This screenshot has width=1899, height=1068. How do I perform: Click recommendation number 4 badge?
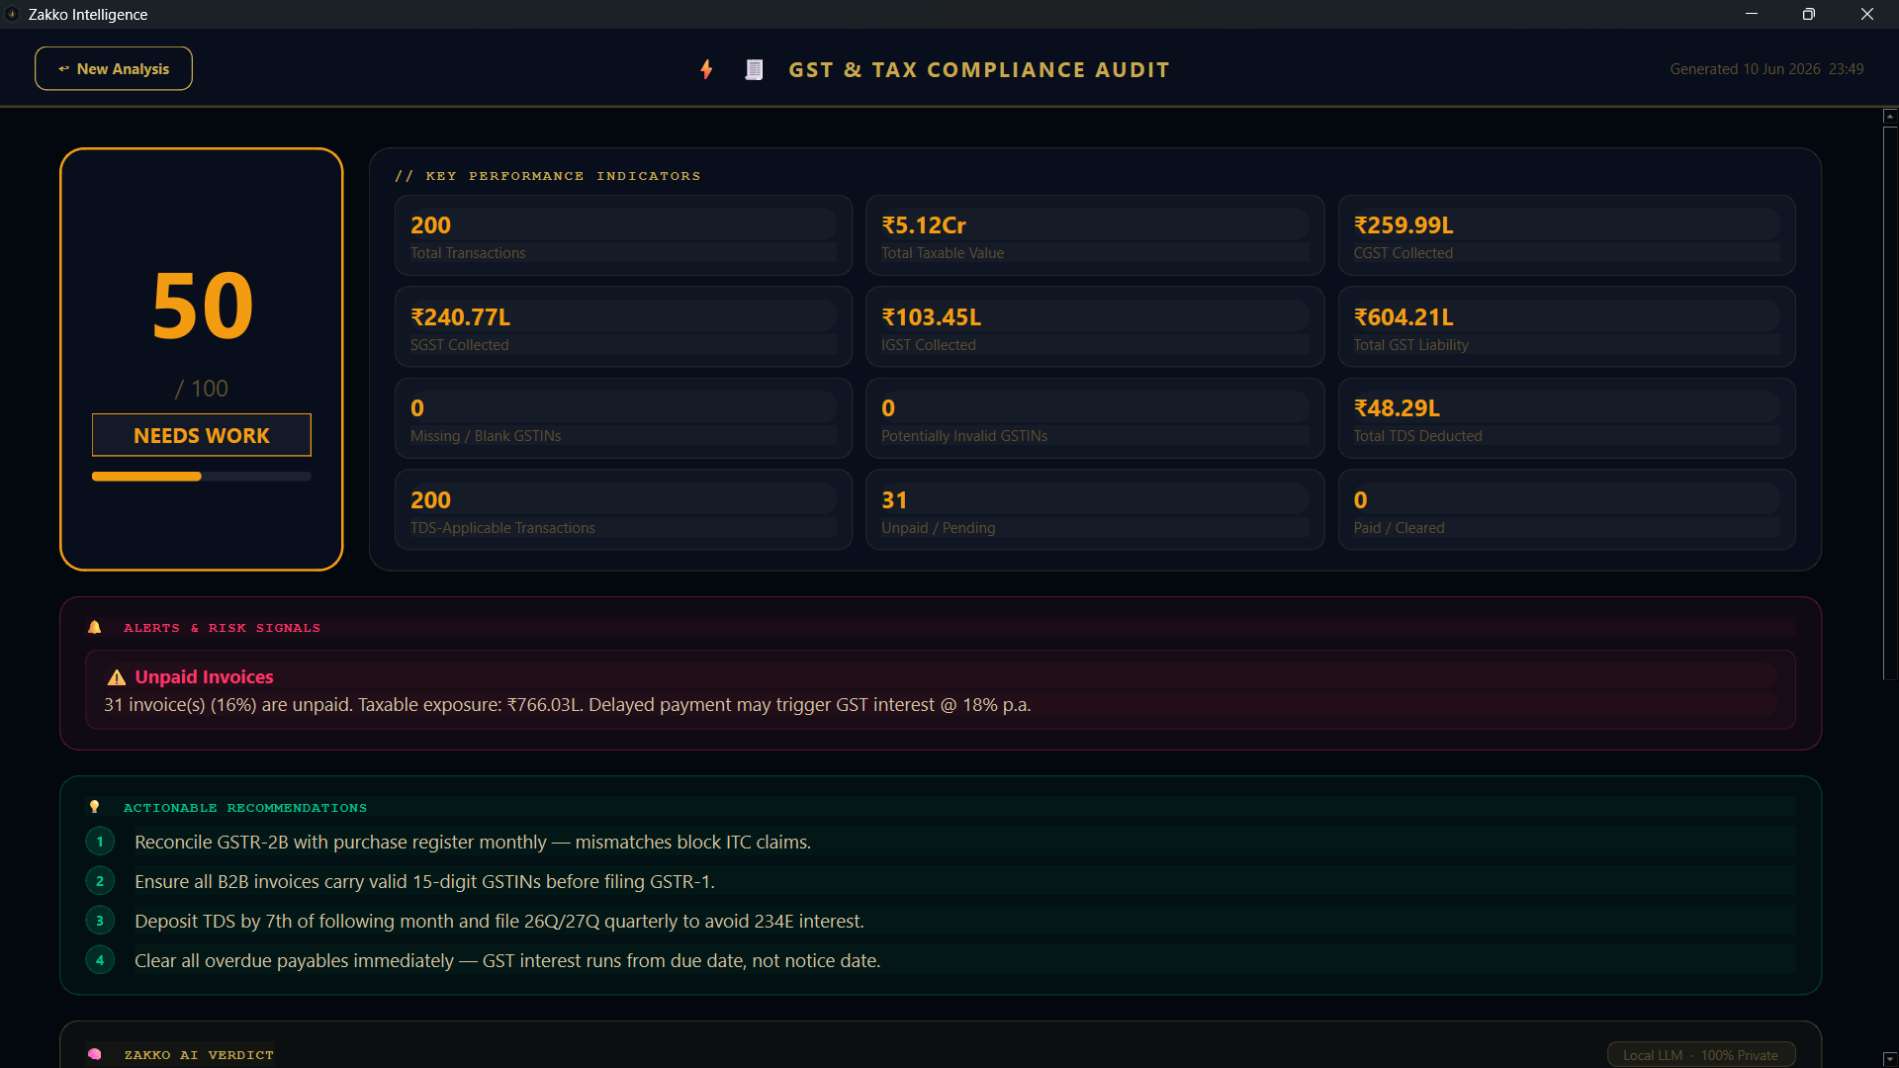coord(100,960)
